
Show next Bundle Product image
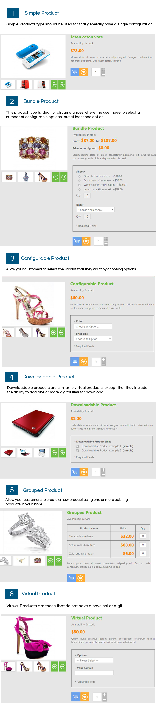point(64,177)
